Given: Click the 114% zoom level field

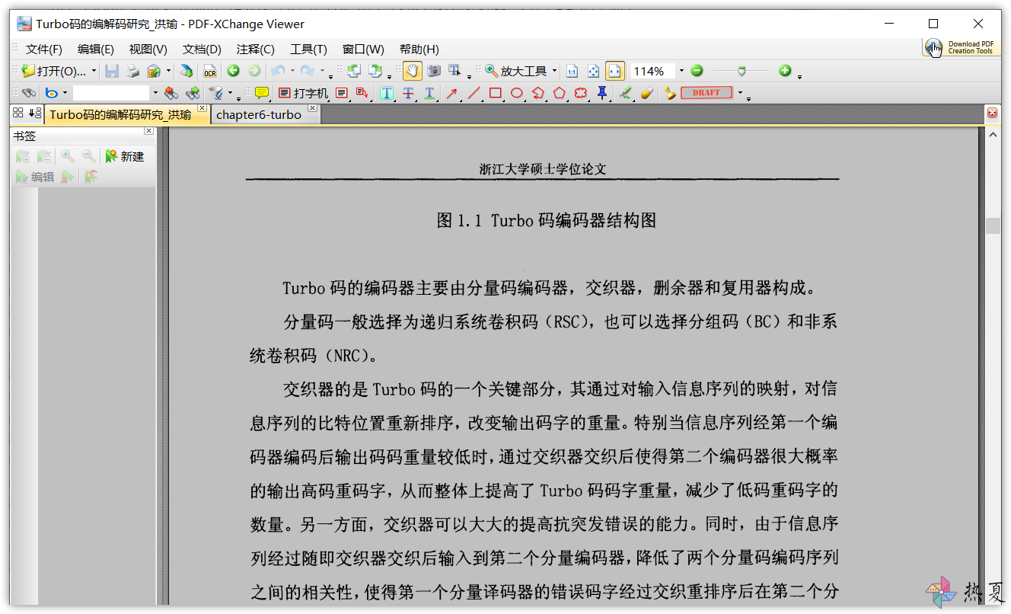Looking at the screenshot, I should 652,71.
